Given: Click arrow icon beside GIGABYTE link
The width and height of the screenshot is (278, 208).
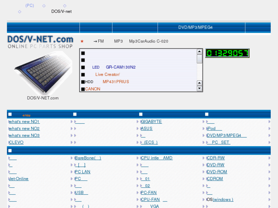Looking at the screenshot, I should click(x=138, y=122).
